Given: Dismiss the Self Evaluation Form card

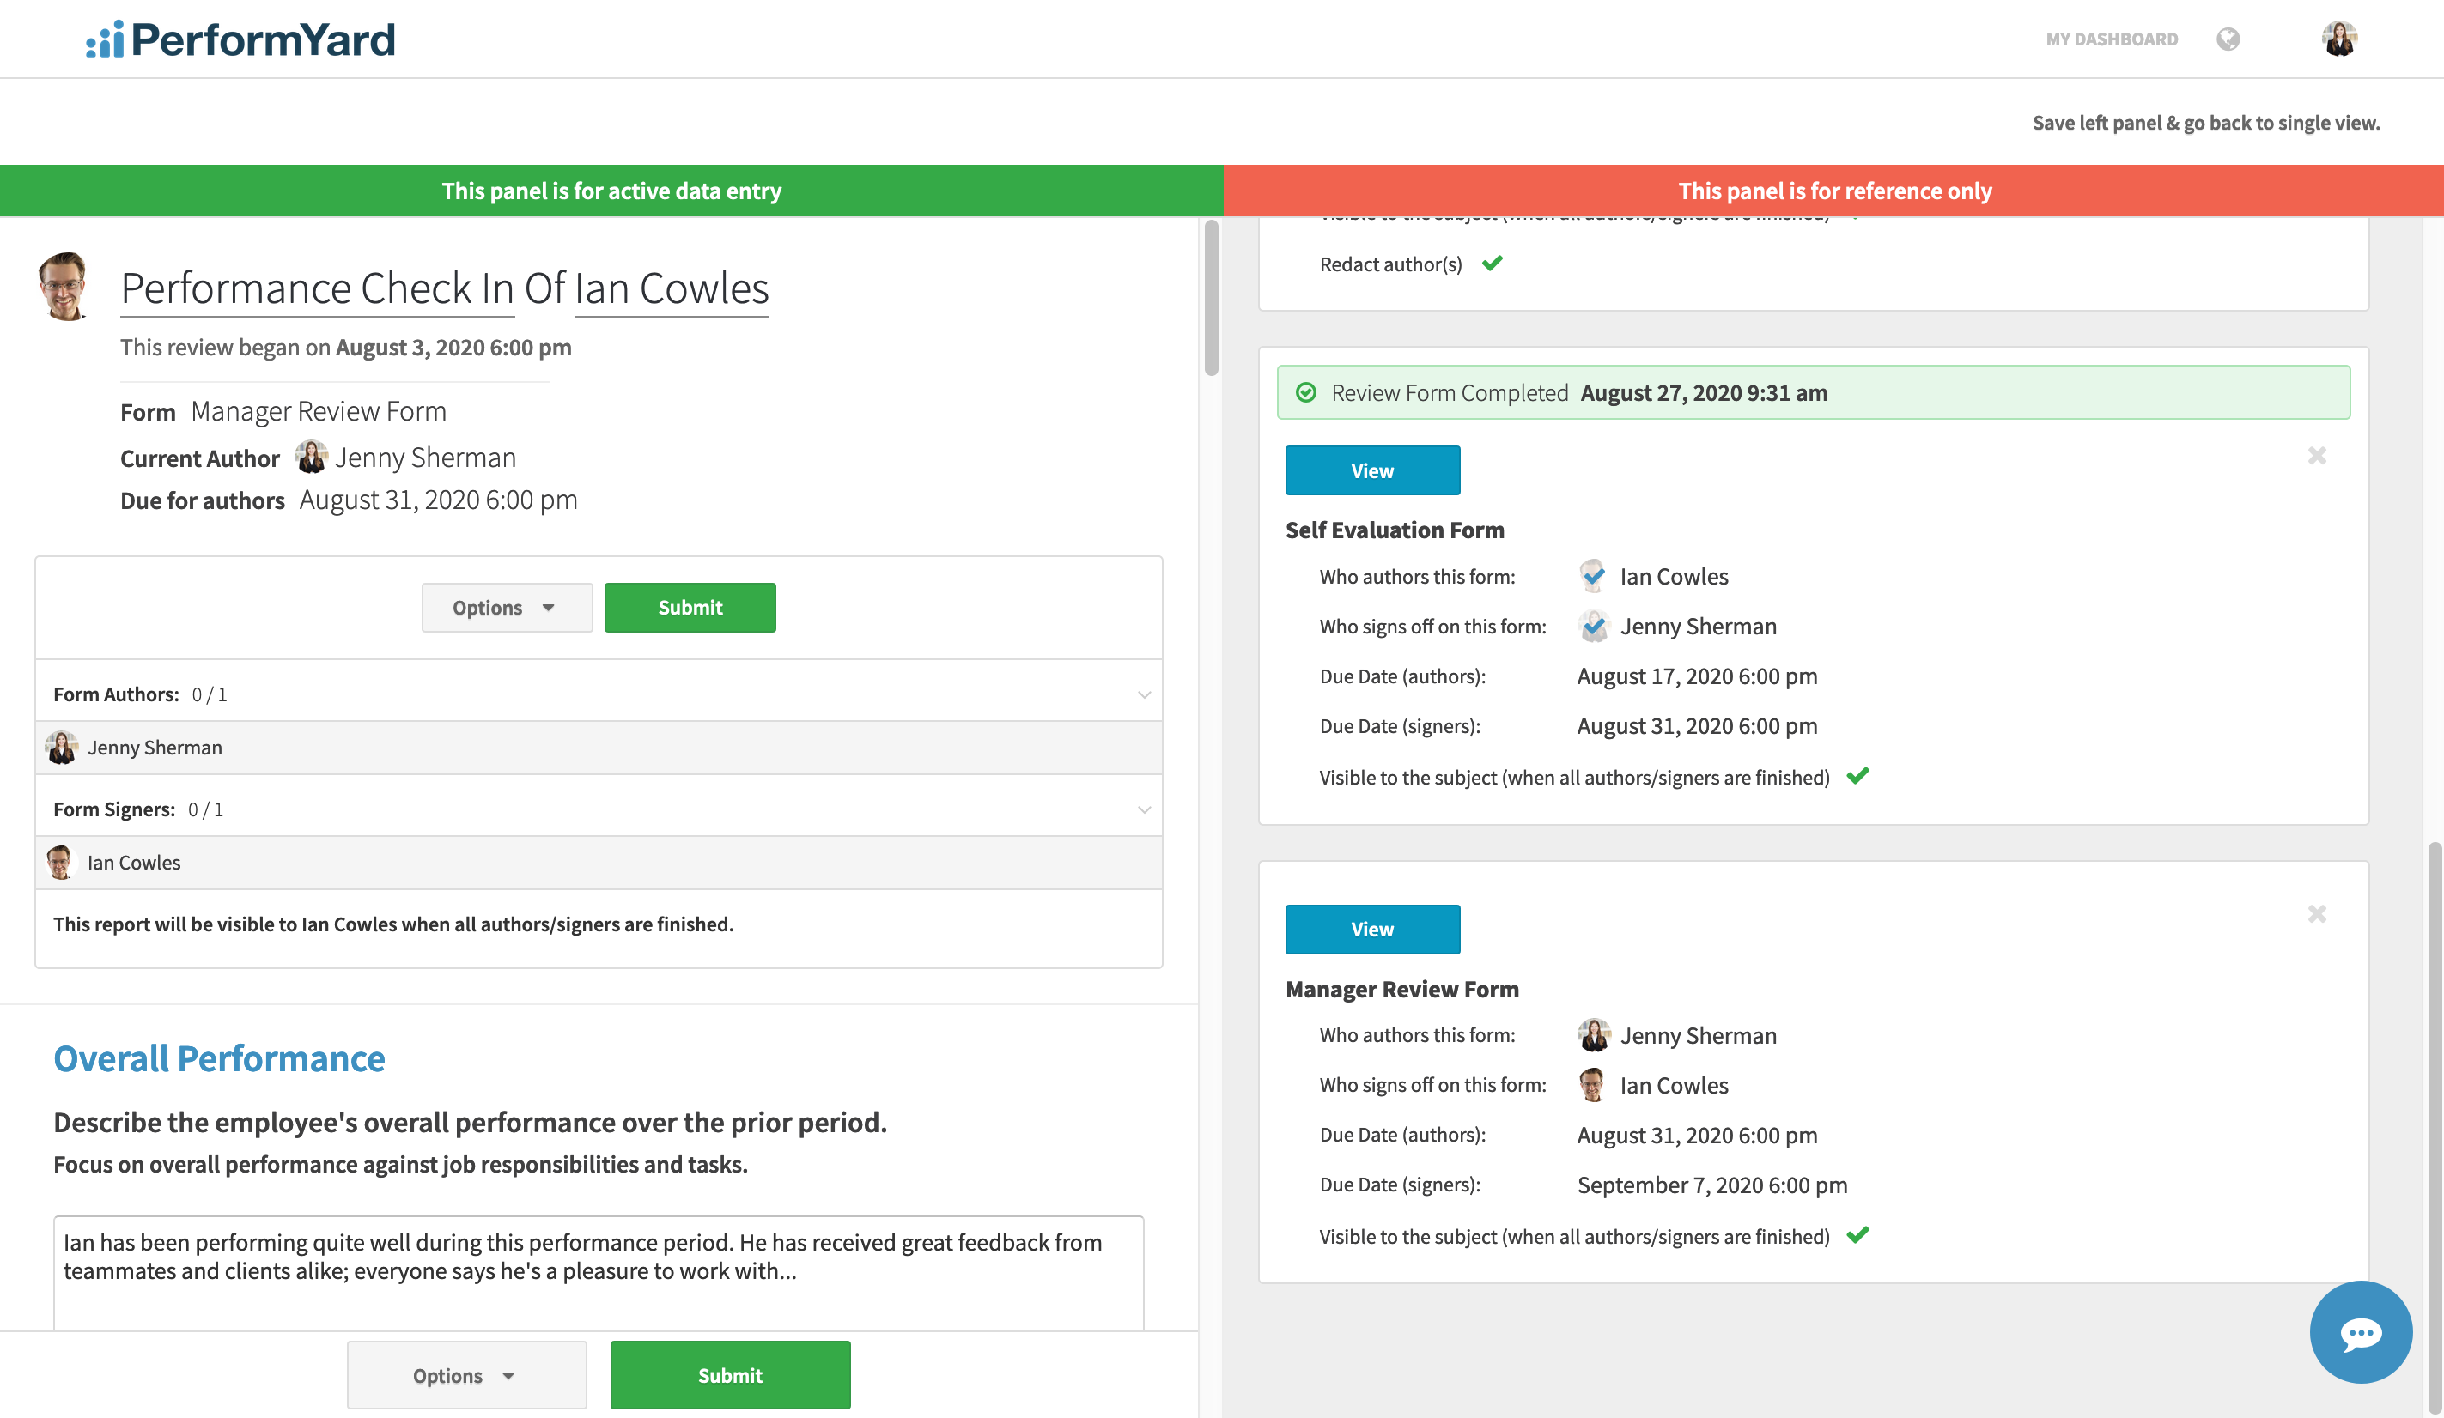Looking at the screenshot, I should tap(2316, 456).
